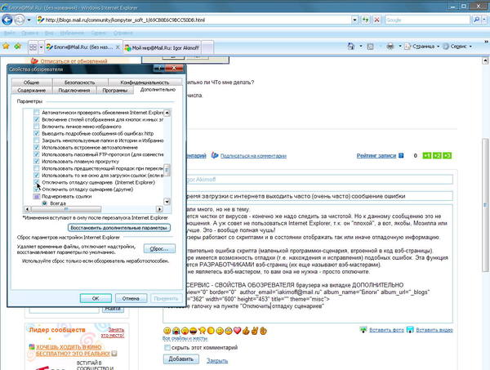Click the Сброс... button

pyautogui.click(x=159, y=248)
